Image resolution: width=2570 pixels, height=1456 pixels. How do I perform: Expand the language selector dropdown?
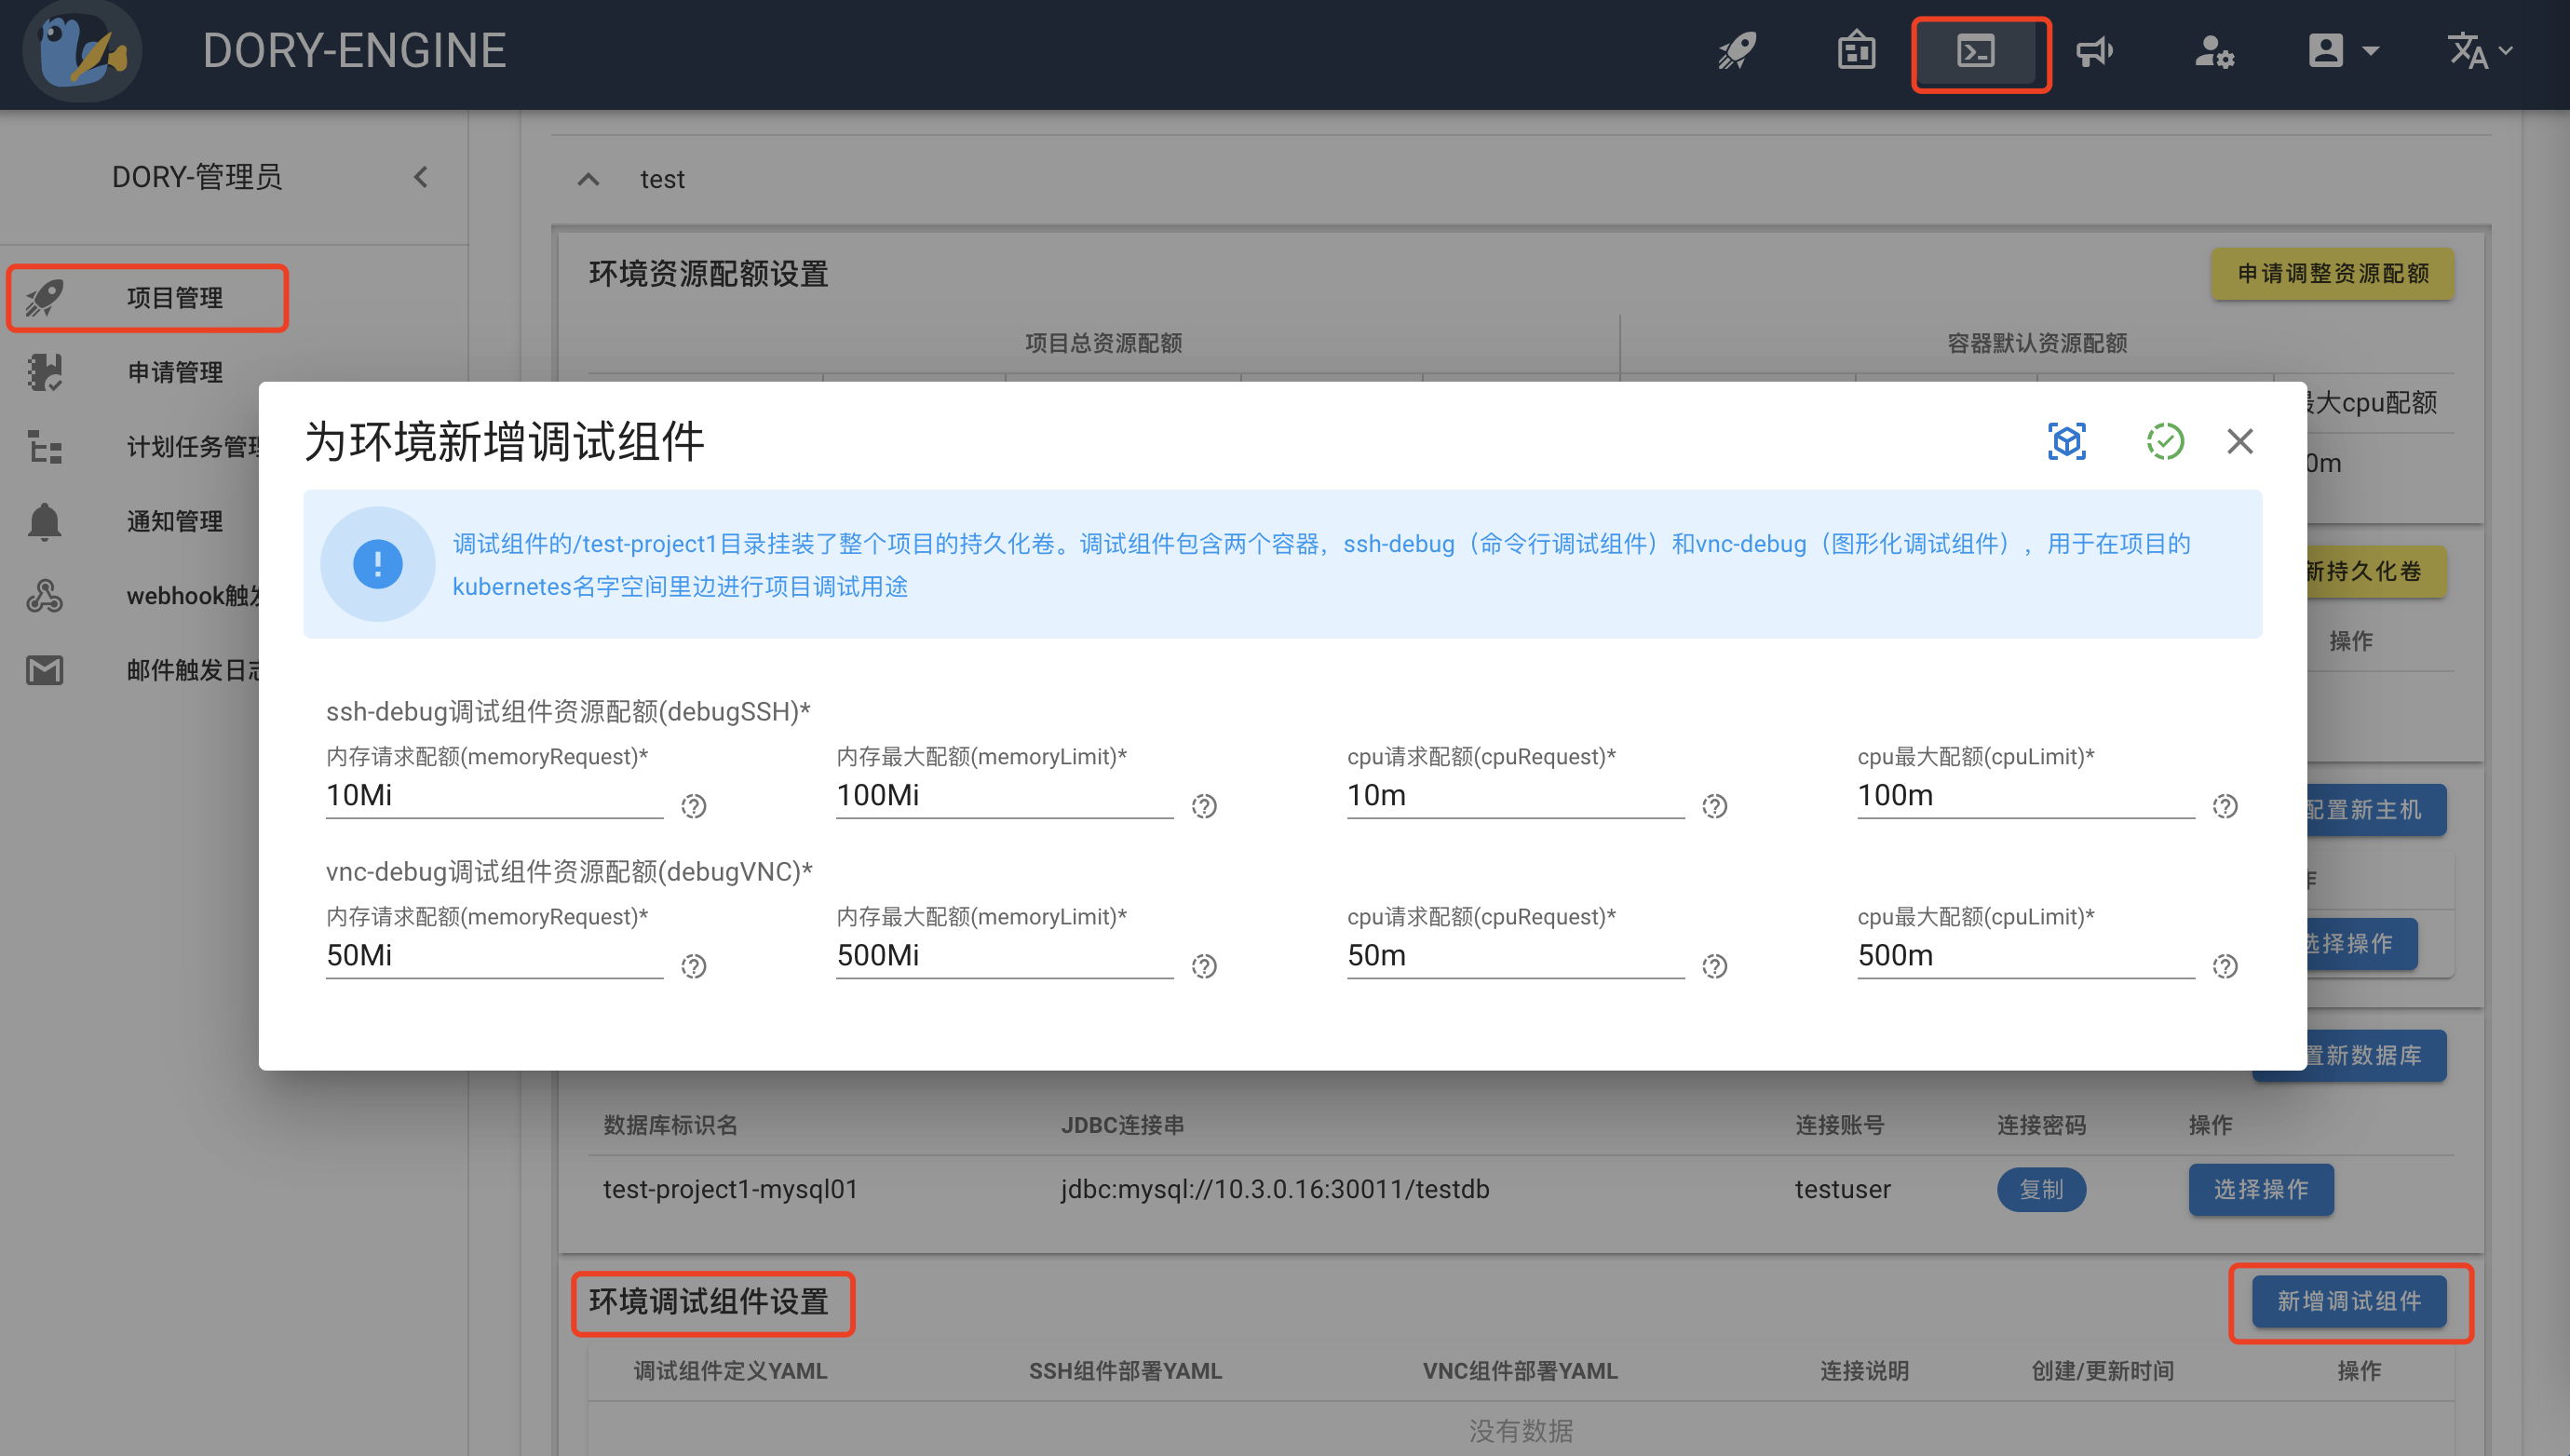2479,51
